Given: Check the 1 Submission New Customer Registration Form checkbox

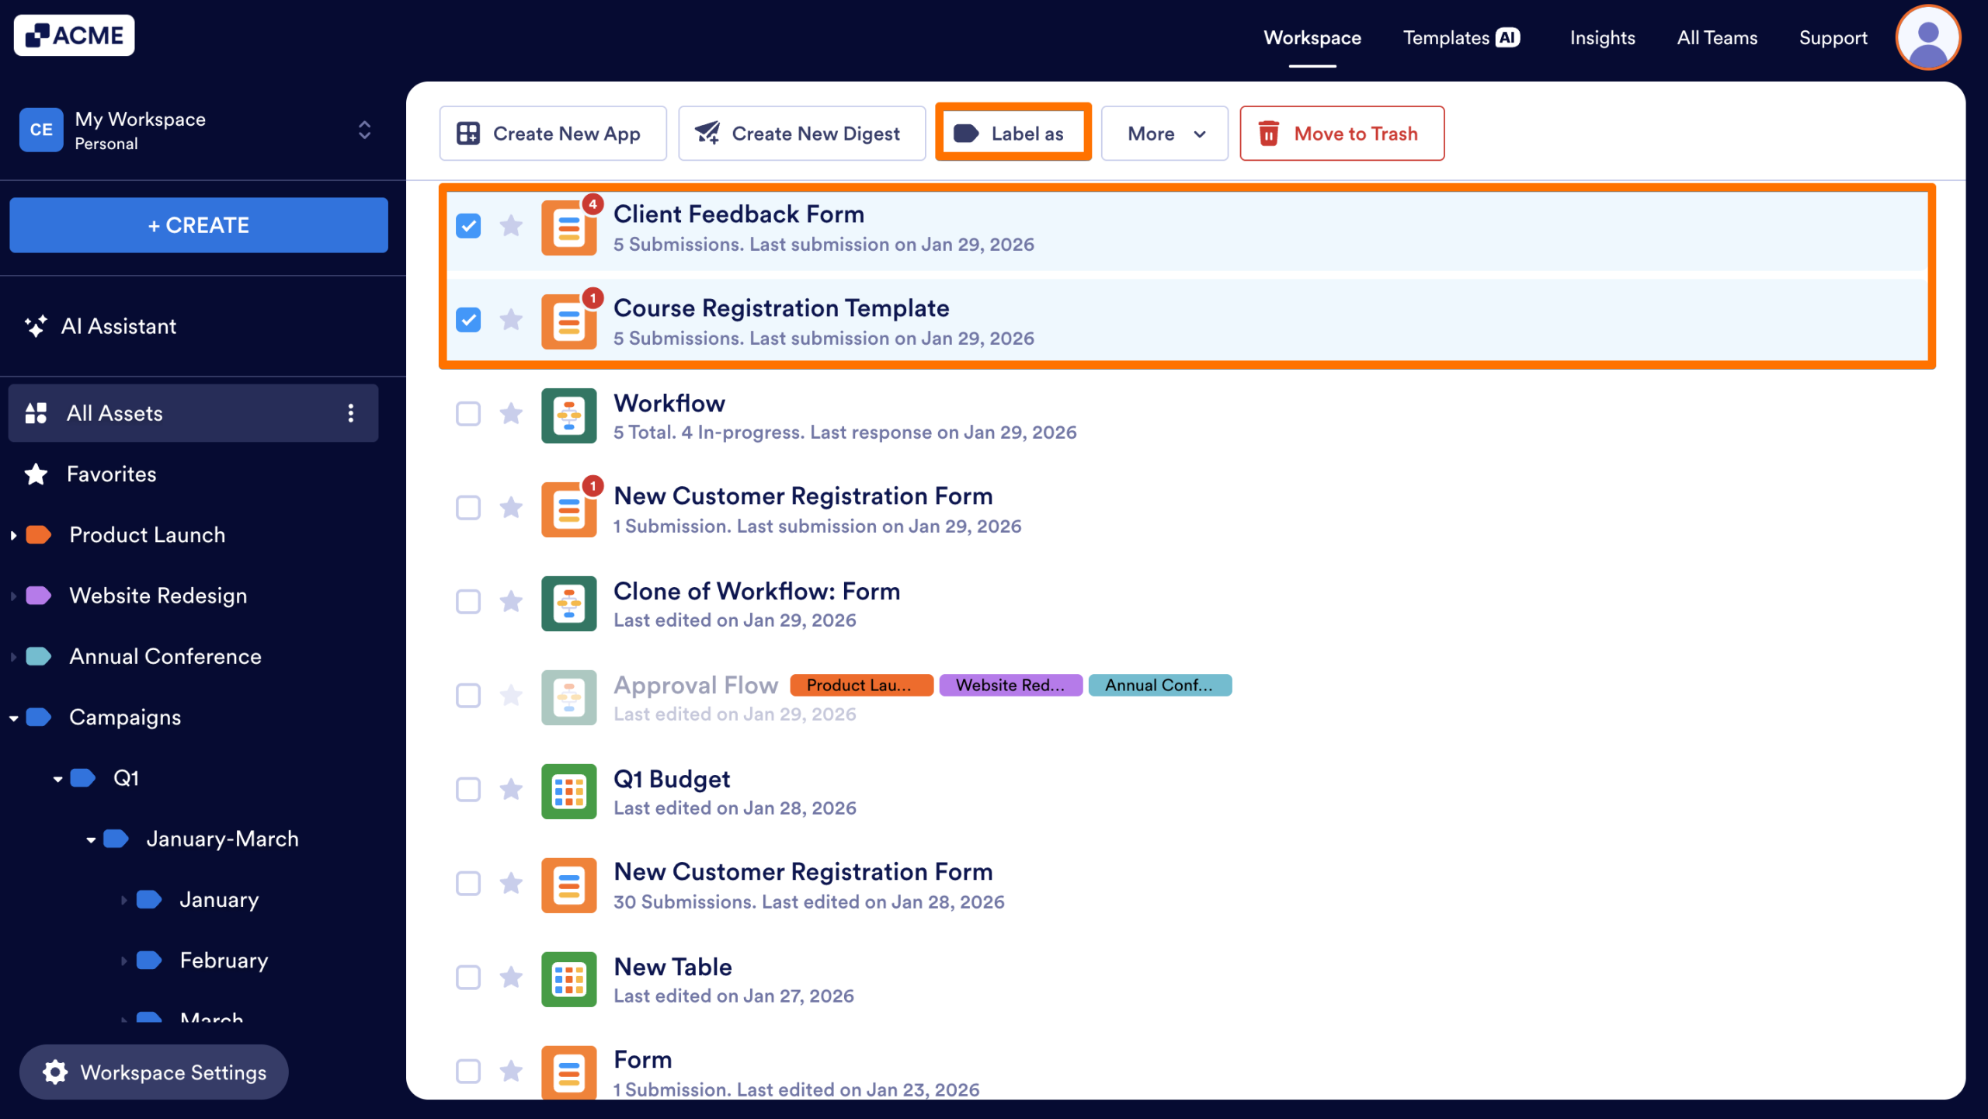Looking at the screenshot, I should tap(468, 508).
